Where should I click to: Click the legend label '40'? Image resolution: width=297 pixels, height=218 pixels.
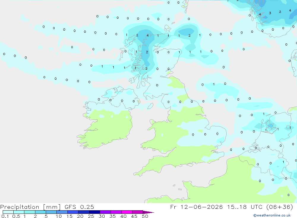(124, 216)
